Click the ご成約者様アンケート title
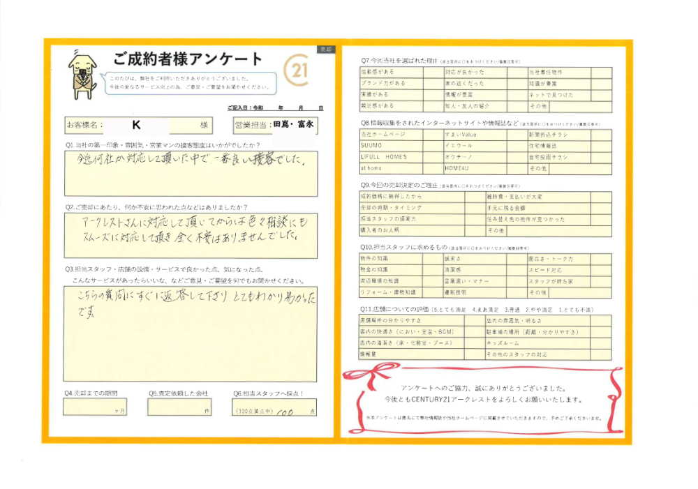This screenshot has width=698, height=489. click(188, 59)
